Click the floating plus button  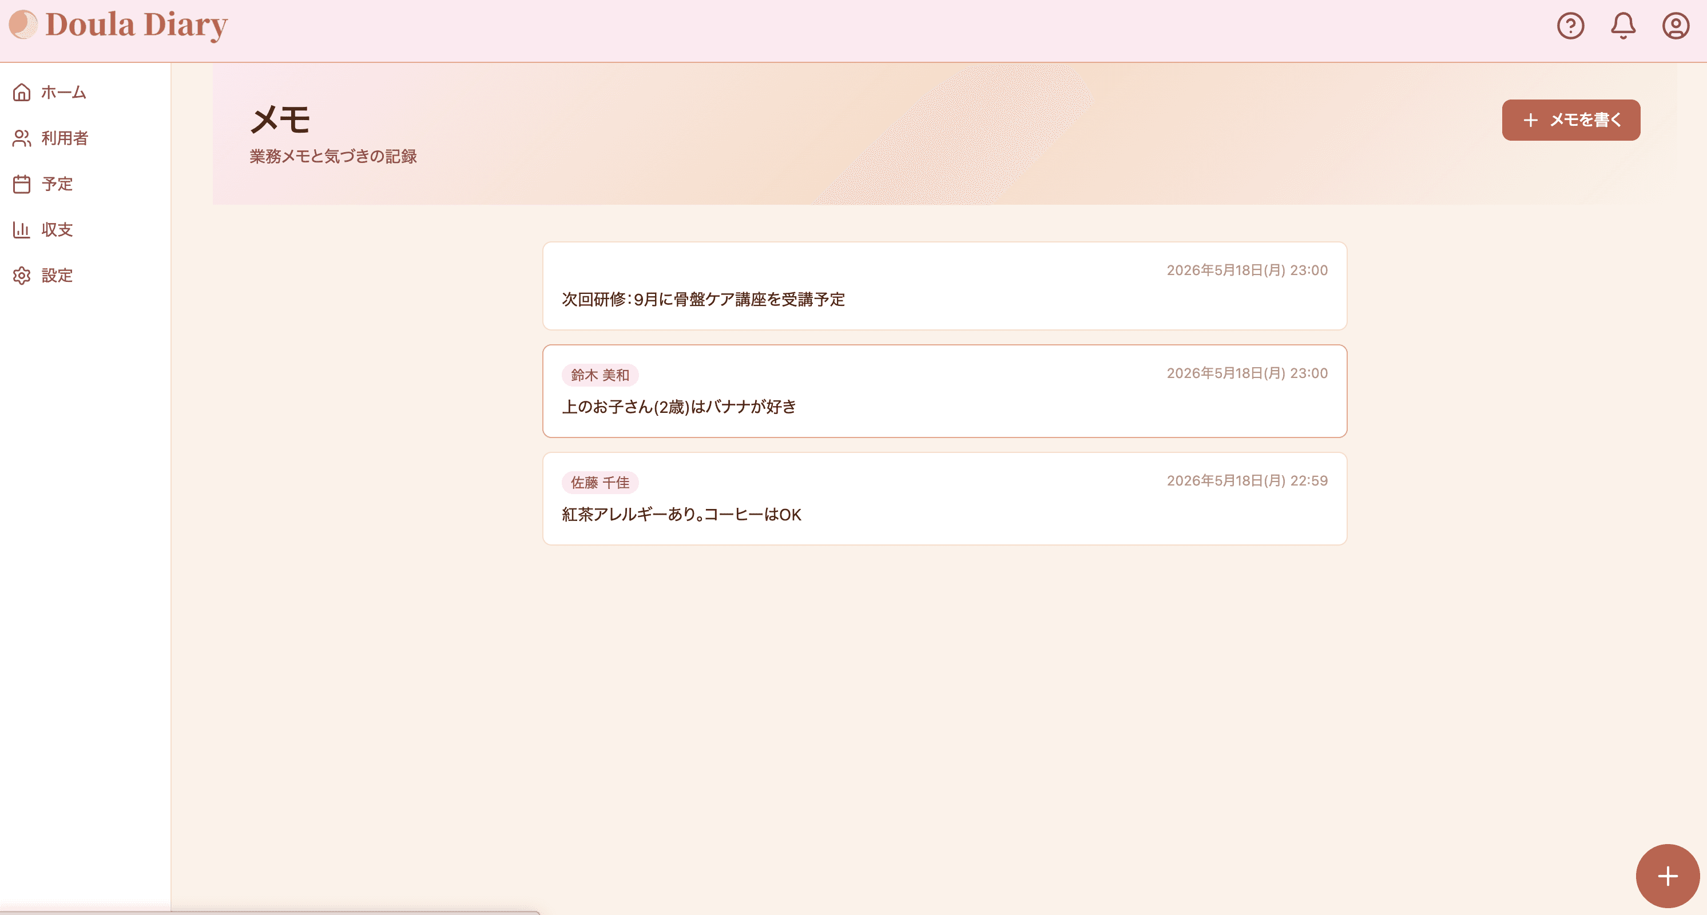click(1667, 876)
